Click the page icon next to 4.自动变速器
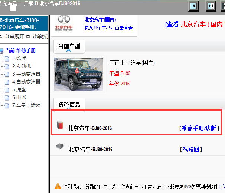225x193 pixels. click(7, 82)
